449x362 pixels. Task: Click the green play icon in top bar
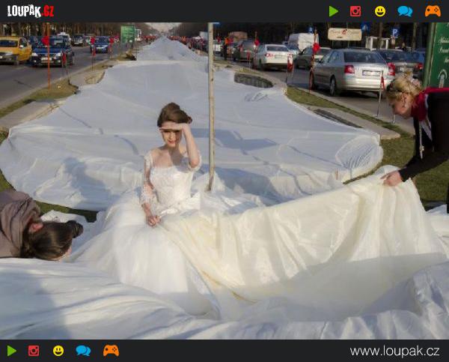pos(334,11)
